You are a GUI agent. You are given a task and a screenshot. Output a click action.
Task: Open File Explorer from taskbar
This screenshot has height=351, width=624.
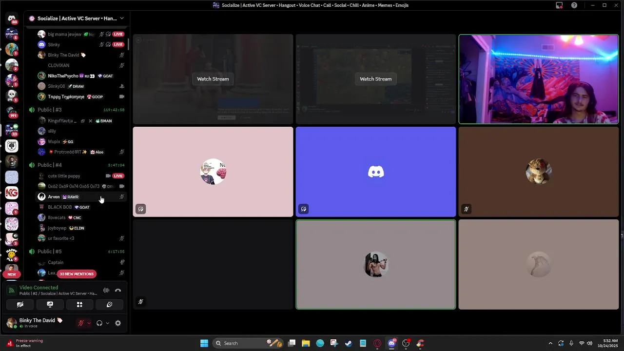click(306, 343)
